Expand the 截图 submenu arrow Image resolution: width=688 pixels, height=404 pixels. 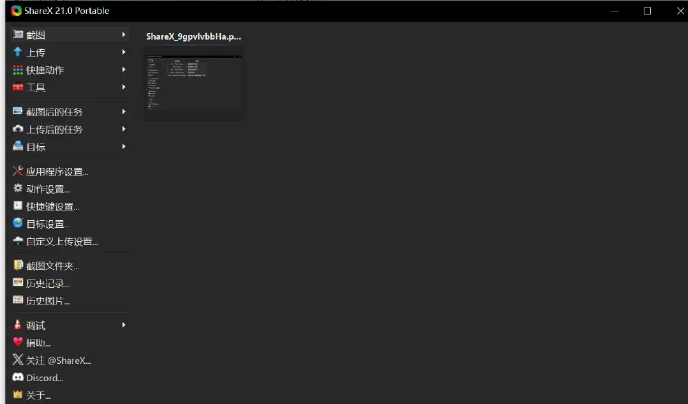(124, 34)
